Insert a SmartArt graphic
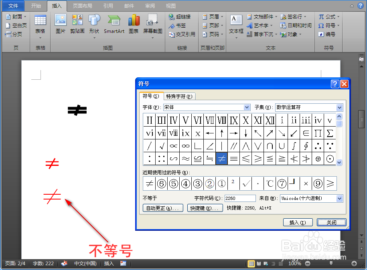Screen dimensions: 367x270 pos(114,24)
